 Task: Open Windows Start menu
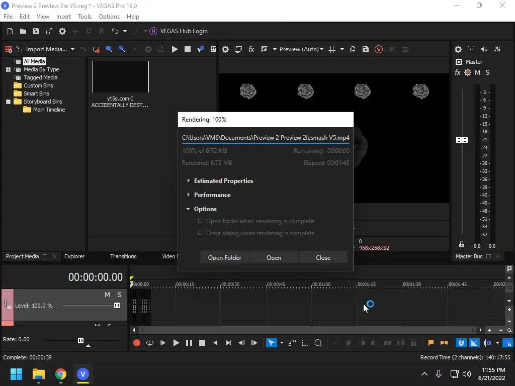click(16, 374)
